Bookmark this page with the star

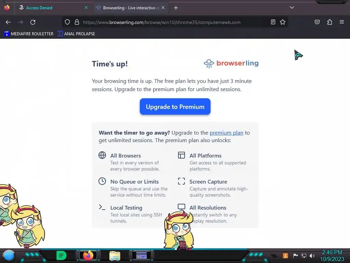click(x=283, y=22)
